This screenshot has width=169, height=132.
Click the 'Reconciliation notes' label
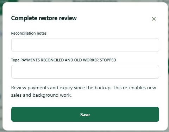[29, 33]
